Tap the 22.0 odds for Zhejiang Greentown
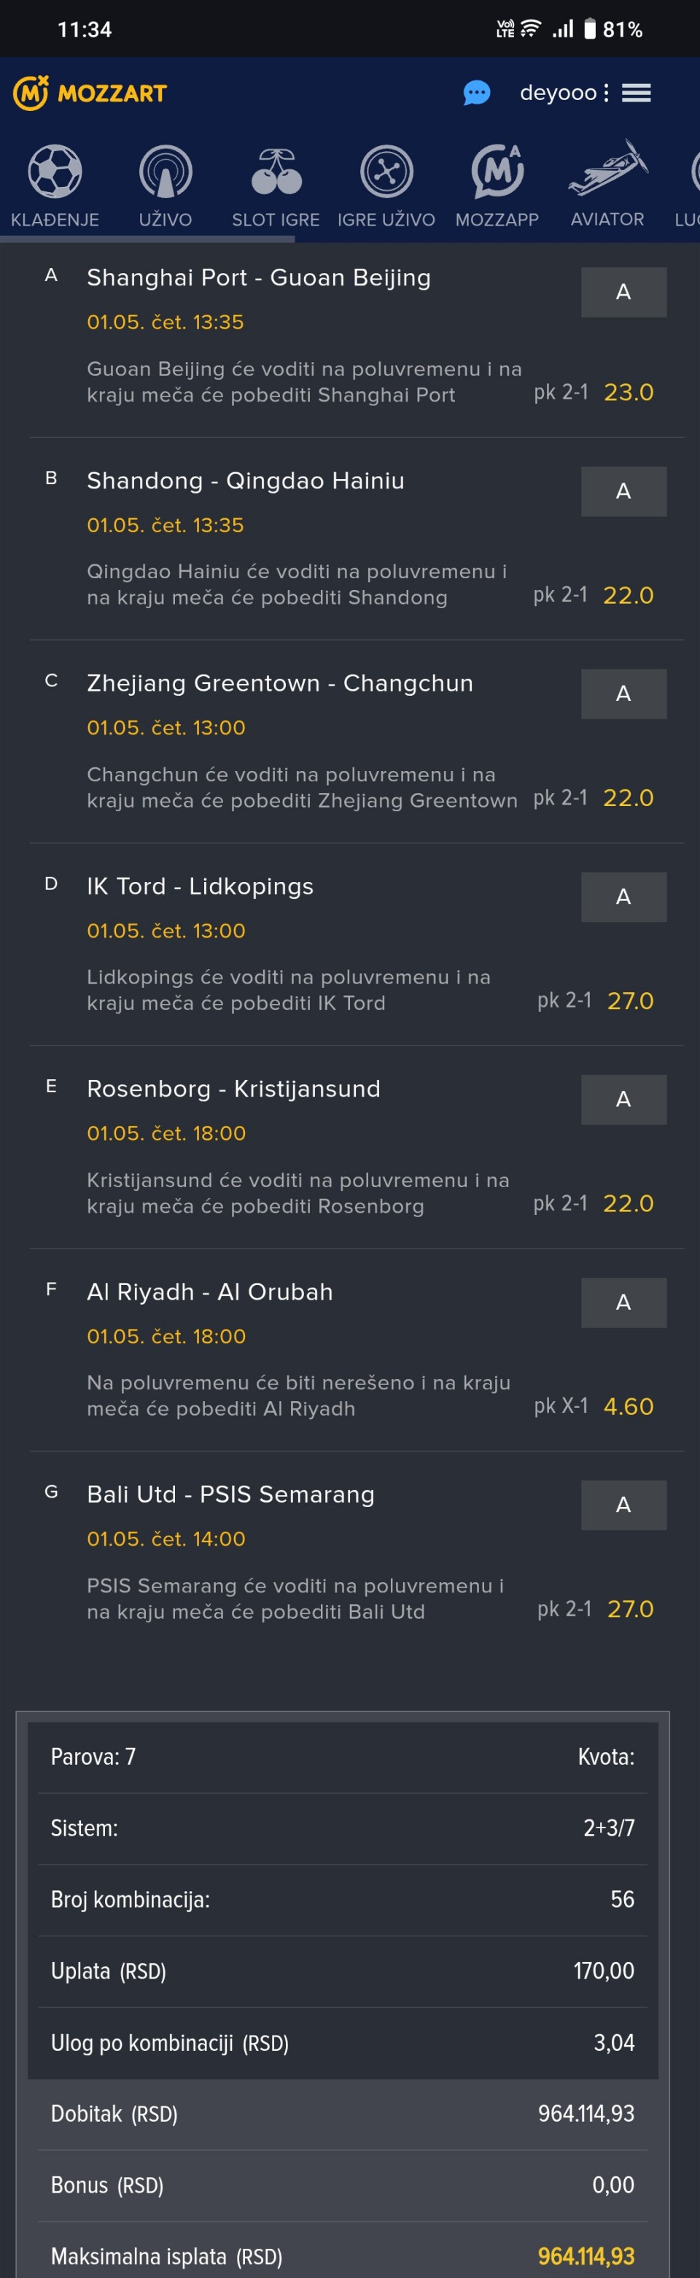The image size is (700, 2278). (x=629, y=797)
